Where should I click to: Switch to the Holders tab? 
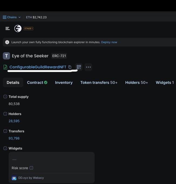137,83
